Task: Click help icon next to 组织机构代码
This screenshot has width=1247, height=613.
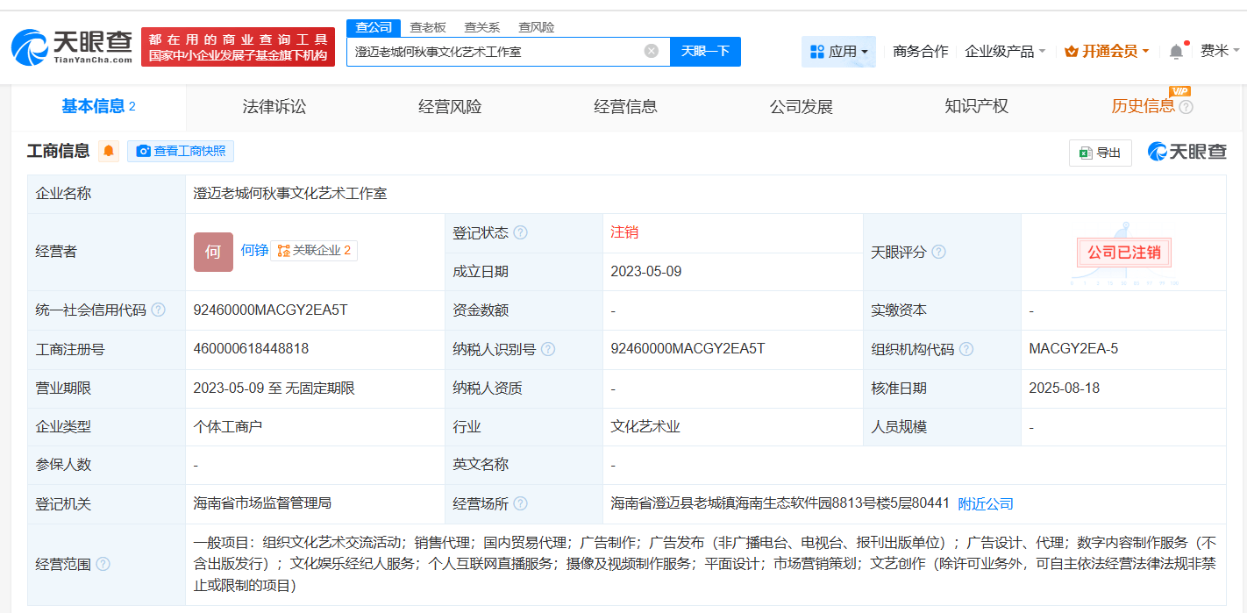Action: (966, 349)
